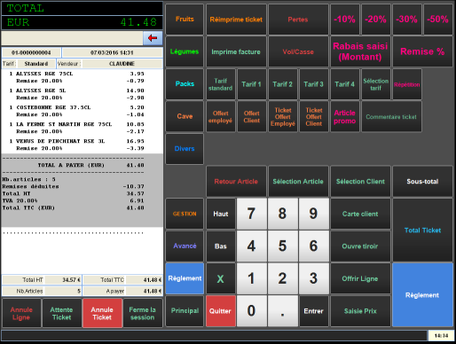Open the Cave category
The width and height of the screenshot is (456, 344).
pos(185,116)
